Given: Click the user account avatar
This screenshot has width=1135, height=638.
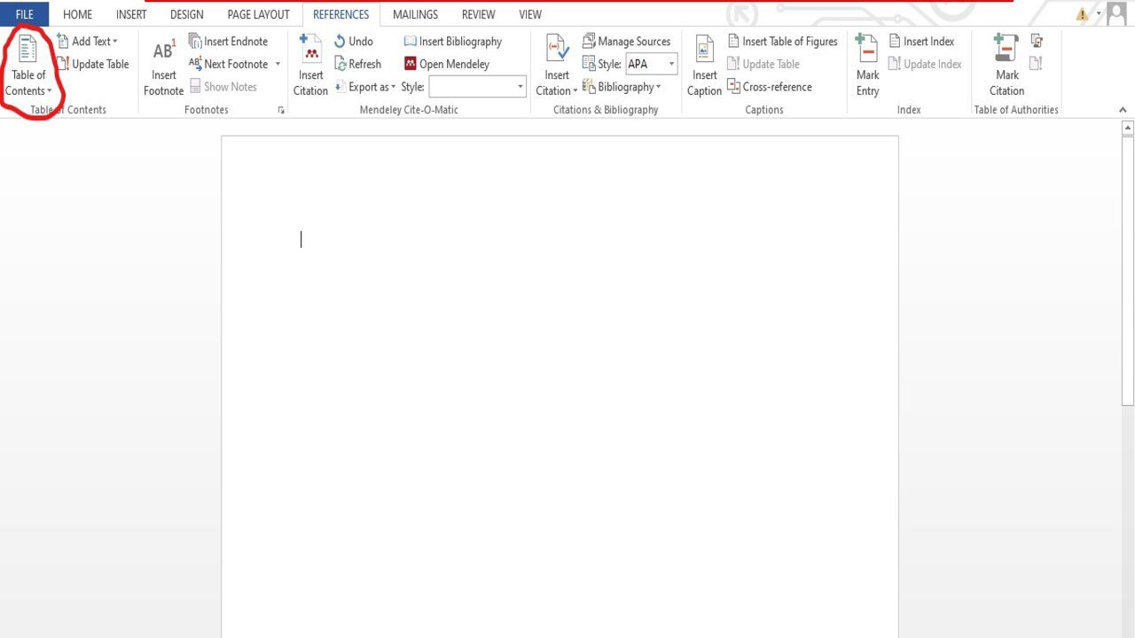Looking at the screenshot, I should (x=1117, y=13).
